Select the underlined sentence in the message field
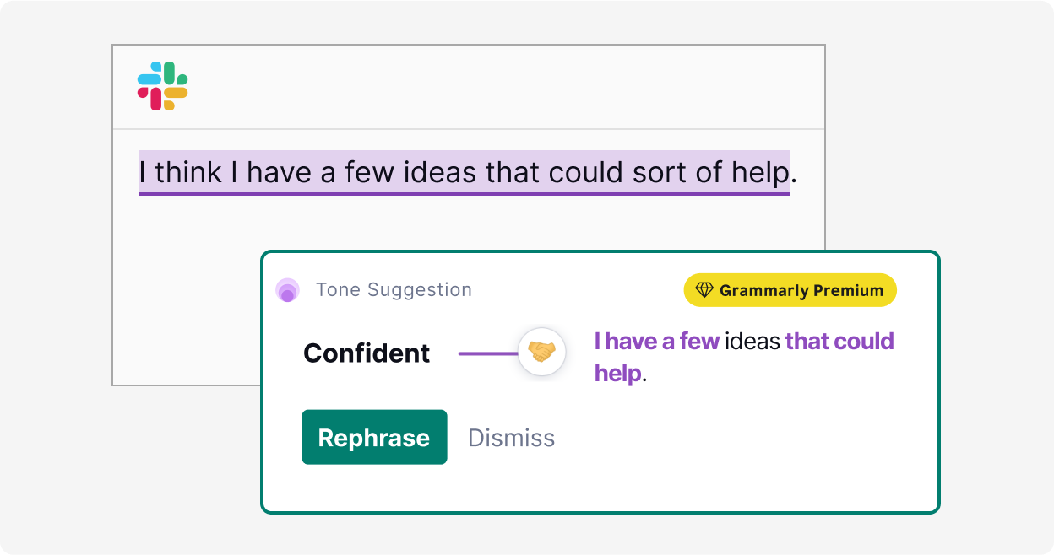This screenshot has width=1054, height=555. click(465, 172)
